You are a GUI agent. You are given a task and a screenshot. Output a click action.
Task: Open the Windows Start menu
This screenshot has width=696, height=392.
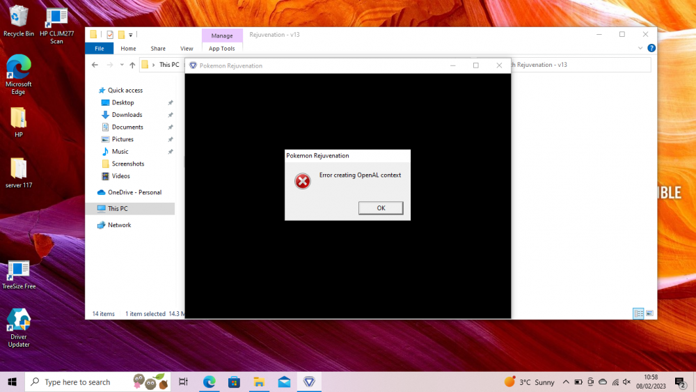pos(12,382)
